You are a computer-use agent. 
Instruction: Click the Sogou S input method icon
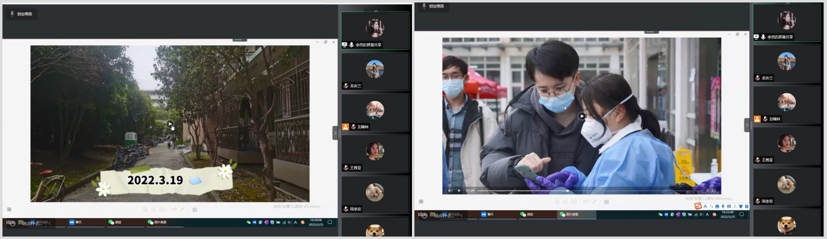click(x=698, y=206)
